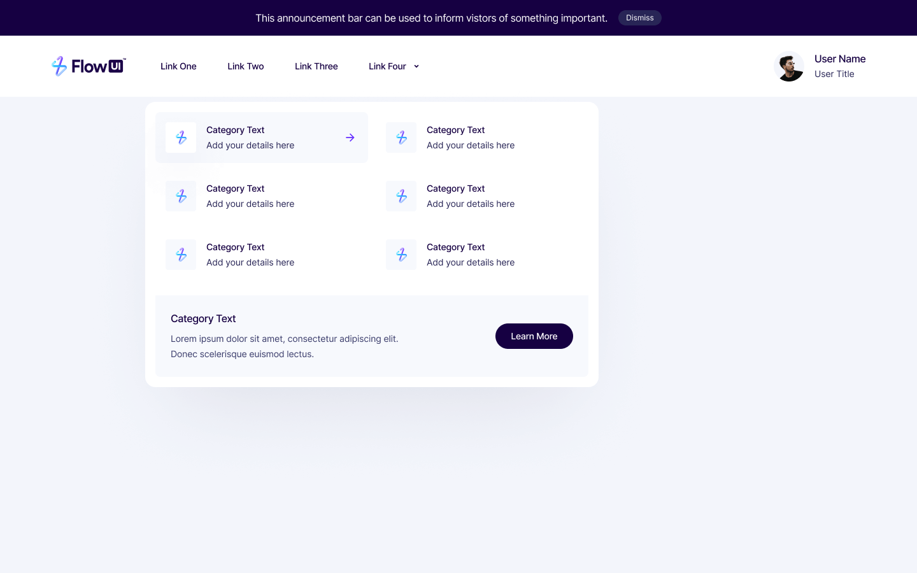Select the middle-left Category Text icon
Viewport: 917px width, 573px height.
(x=181, y=196)
